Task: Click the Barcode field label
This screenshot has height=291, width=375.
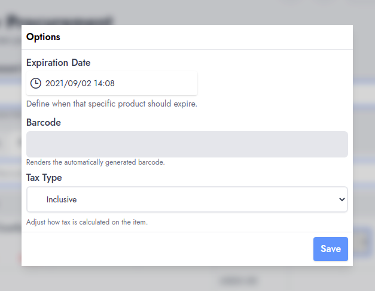Action: pyautogui.click(x=44, y=122)
